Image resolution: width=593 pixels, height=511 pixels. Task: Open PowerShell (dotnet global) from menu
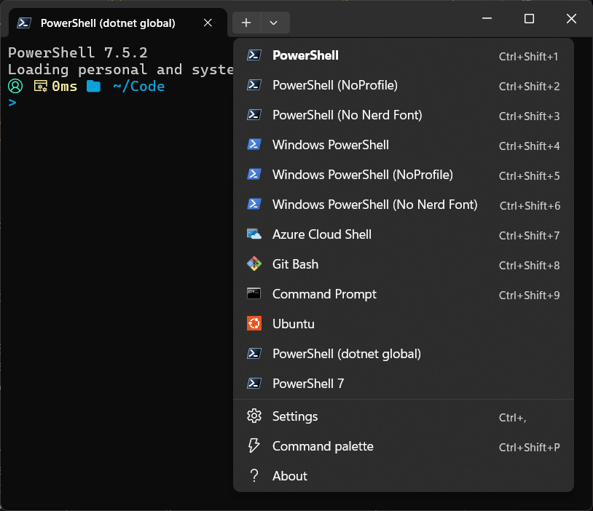403,354
